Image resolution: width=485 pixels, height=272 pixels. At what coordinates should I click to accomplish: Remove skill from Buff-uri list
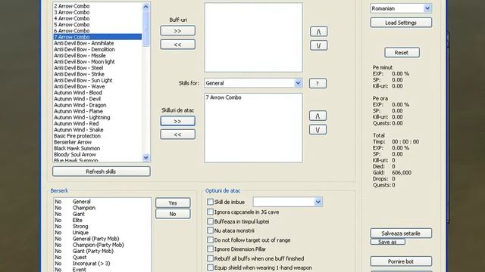[177, 45]
